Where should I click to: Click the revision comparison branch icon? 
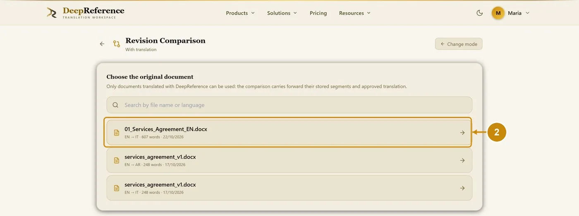[x=117, y=44]
